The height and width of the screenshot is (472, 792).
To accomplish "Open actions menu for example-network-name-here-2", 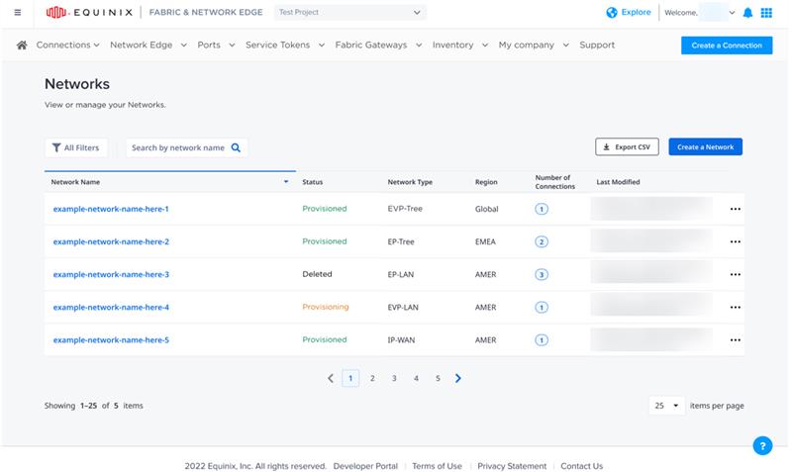I will pyautogui.click(x=735, y=241).
